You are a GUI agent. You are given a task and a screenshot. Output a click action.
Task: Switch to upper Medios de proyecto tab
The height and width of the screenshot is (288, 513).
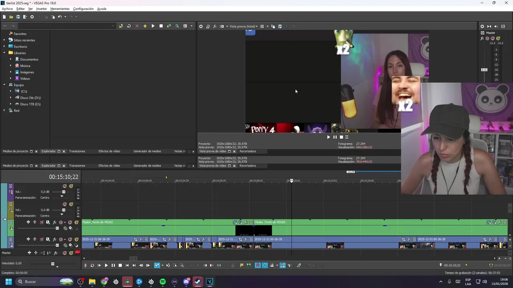pyautogui.click(x=15, y=151)
